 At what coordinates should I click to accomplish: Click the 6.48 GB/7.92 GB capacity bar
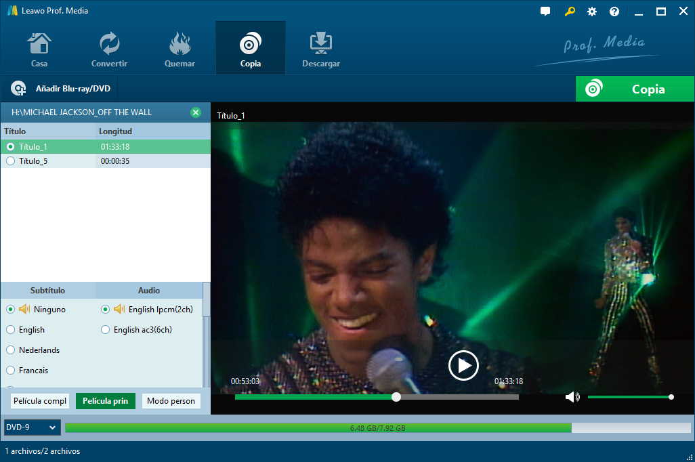pyautogui.click(x=377, y=428)
